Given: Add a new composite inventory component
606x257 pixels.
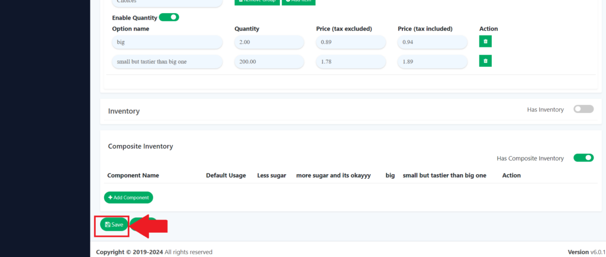Looking at the screenshot, I should [x=128, y=197].
